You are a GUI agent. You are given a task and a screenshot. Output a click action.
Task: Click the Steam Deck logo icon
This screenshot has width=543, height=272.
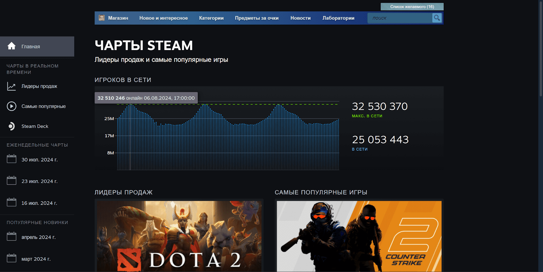(x=12, y=126)
